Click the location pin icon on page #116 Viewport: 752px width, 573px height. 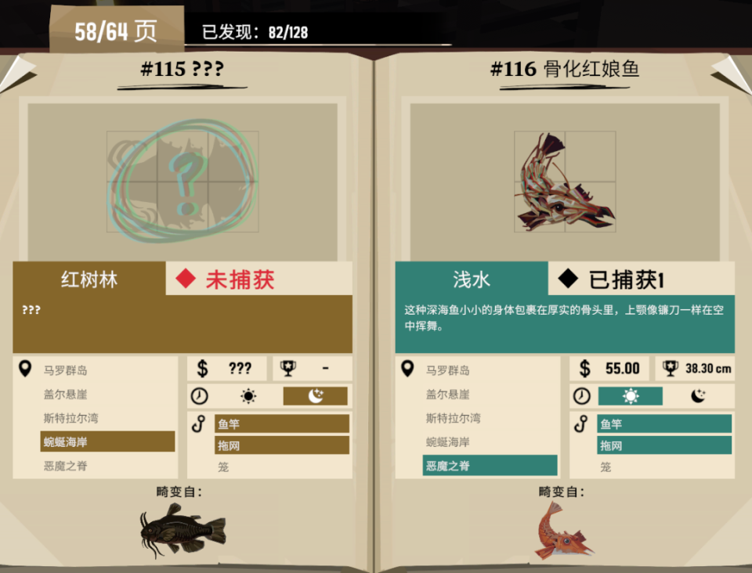pos(407,369)
